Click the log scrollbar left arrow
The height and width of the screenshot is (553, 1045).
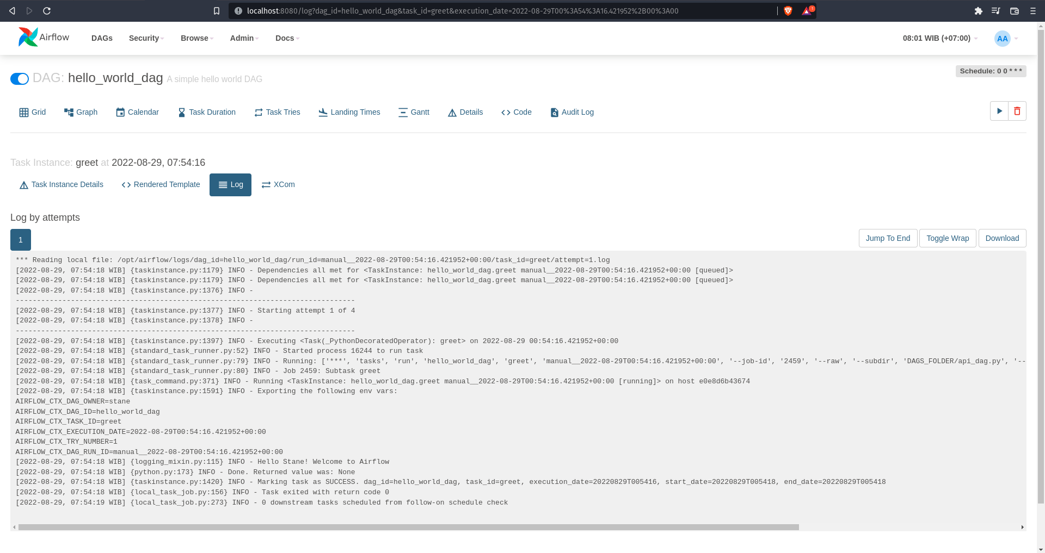point(14,527)
